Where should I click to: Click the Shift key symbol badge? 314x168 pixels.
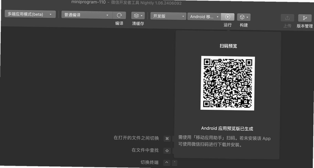tap(167, 151)
